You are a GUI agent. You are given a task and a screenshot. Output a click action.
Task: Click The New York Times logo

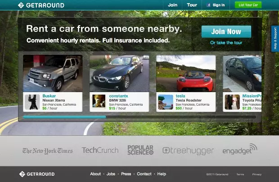coord(48,151)
